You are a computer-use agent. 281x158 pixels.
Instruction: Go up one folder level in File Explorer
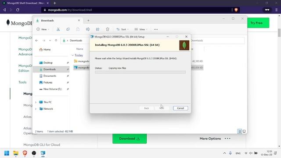(x=56, y=41)
